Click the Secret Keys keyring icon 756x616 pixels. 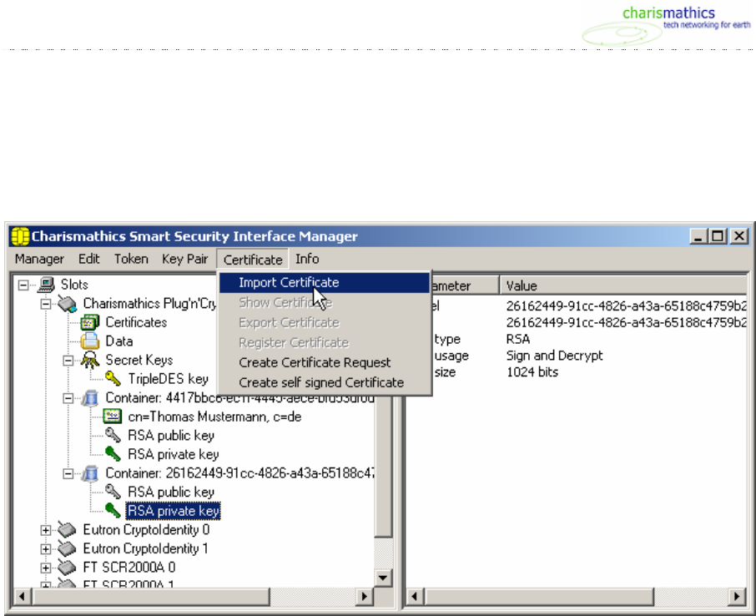point(90,360)
